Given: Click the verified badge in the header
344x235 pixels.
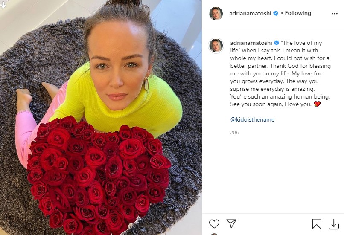Looking at the screenshot, I should pos(276,13).
